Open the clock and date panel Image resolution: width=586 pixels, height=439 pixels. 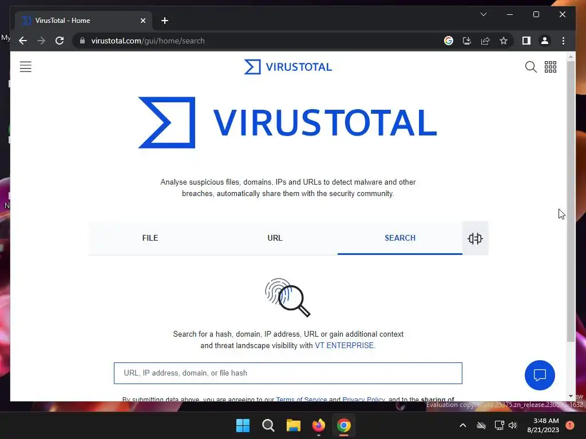tap(543, 425)
